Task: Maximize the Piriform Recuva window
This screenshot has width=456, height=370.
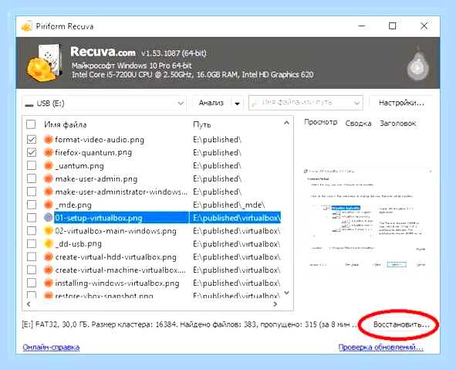Action: 392,26
